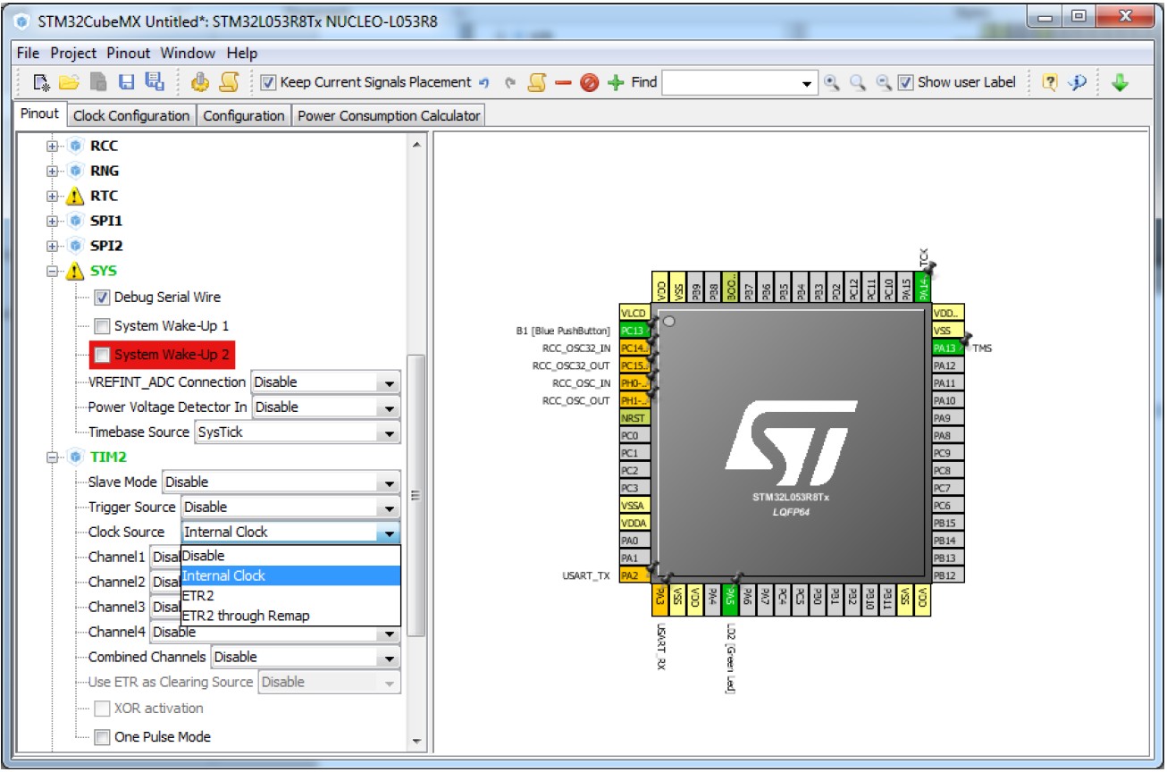Click the Save Project As icon

[155, 83]
